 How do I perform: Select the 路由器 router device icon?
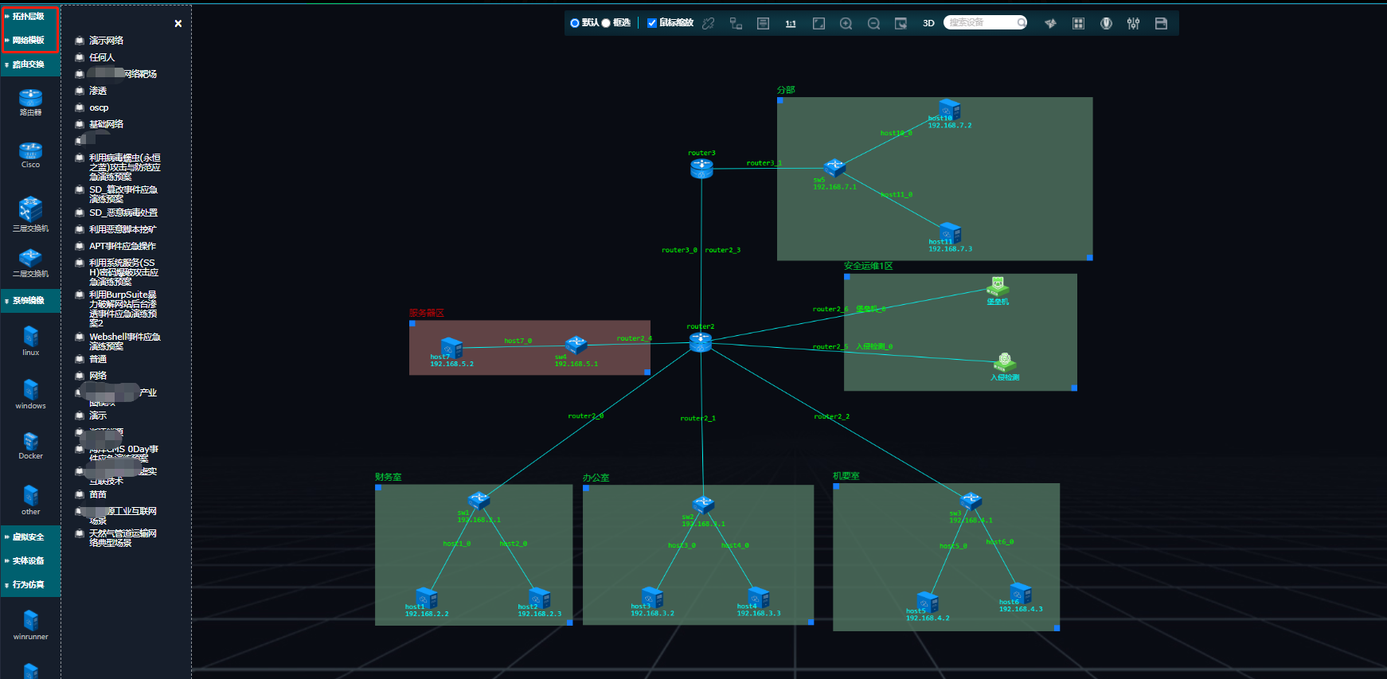pos(30,101)
